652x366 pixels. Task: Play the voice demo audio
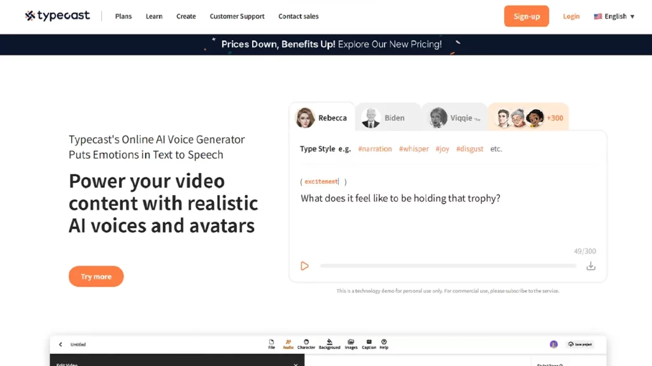coord(304,266)
